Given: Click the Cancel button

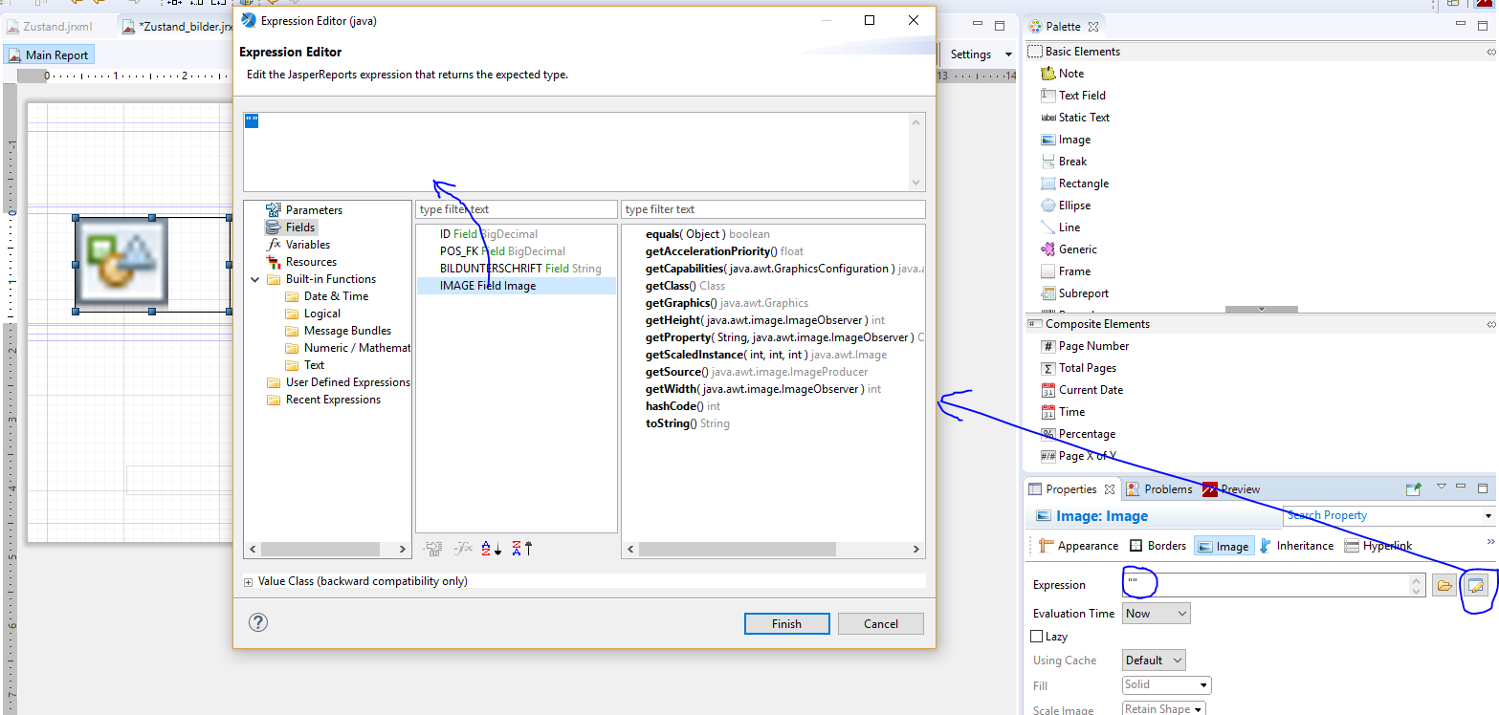Looking at the screenshot, I should [880, 623].
